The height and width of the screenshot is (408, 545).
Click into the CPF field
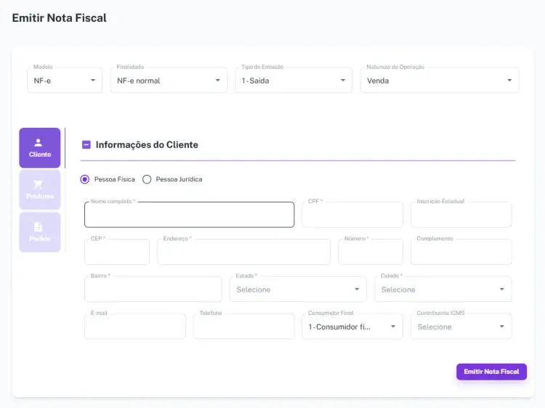[352, 216]
